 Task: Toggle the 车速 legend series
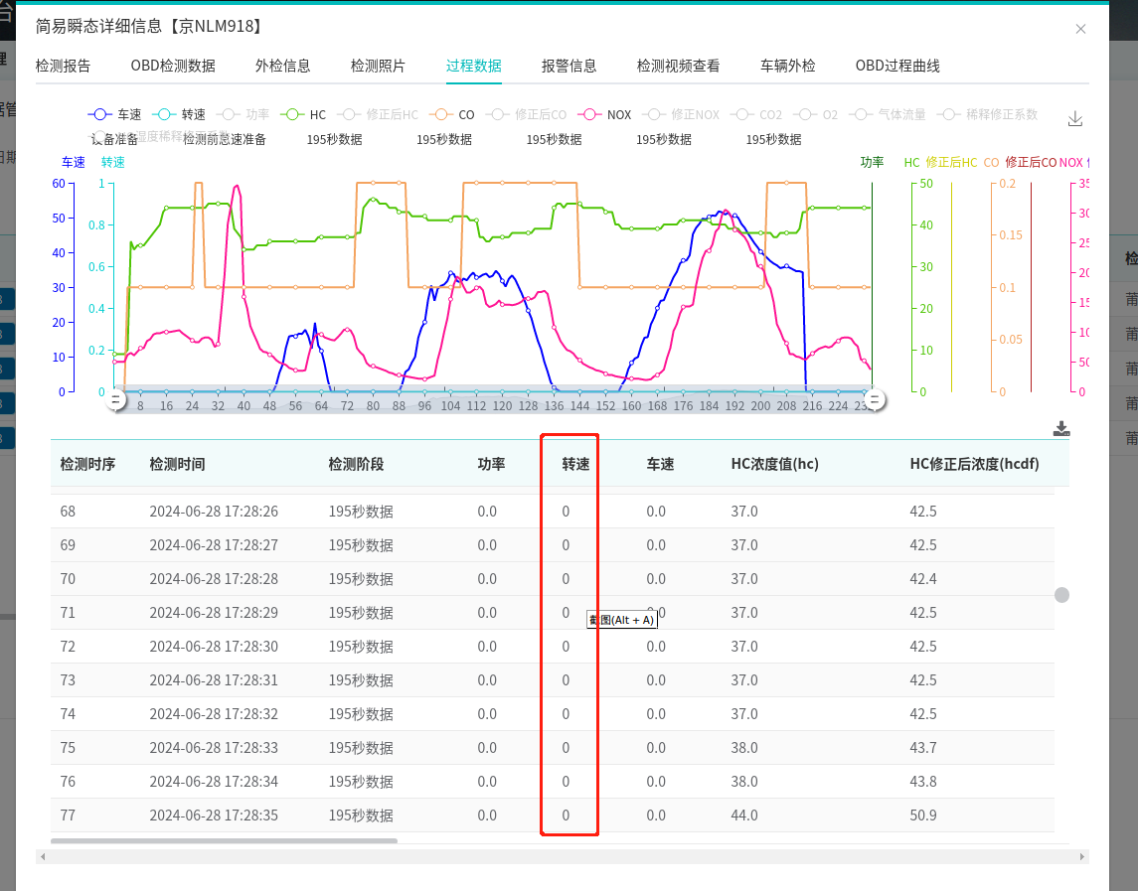click(x=115, y=115)
